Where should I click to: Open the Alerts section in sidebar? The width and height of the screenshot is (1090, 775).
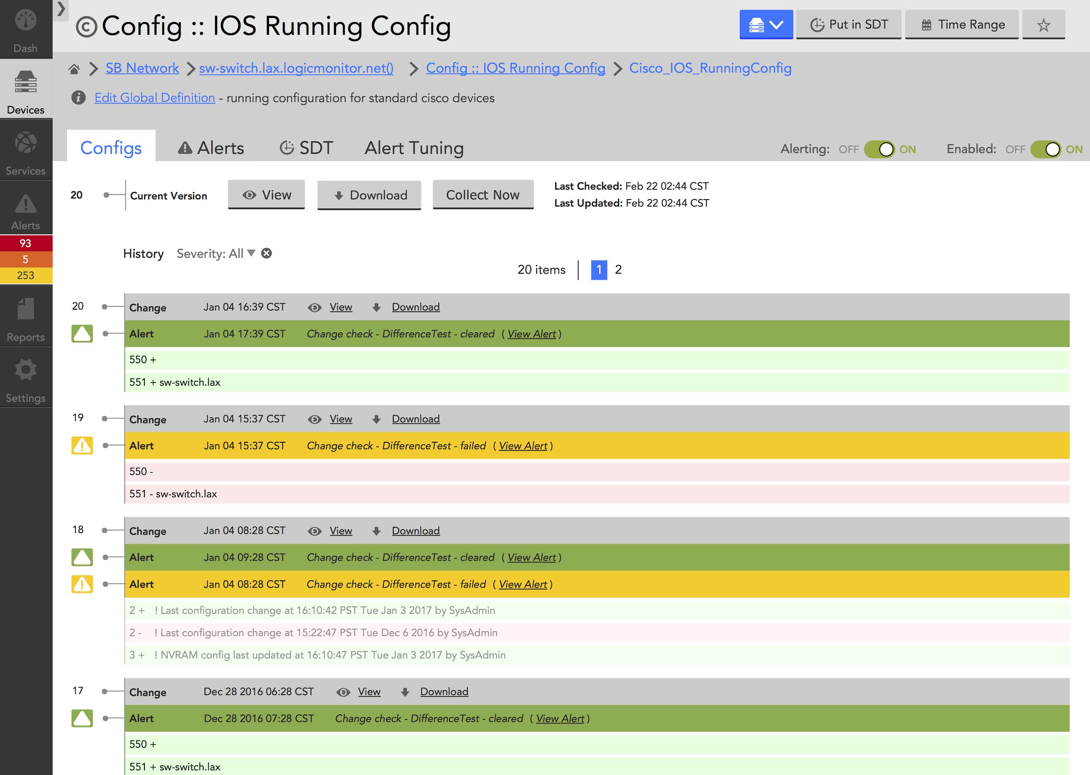coord(26,208)
